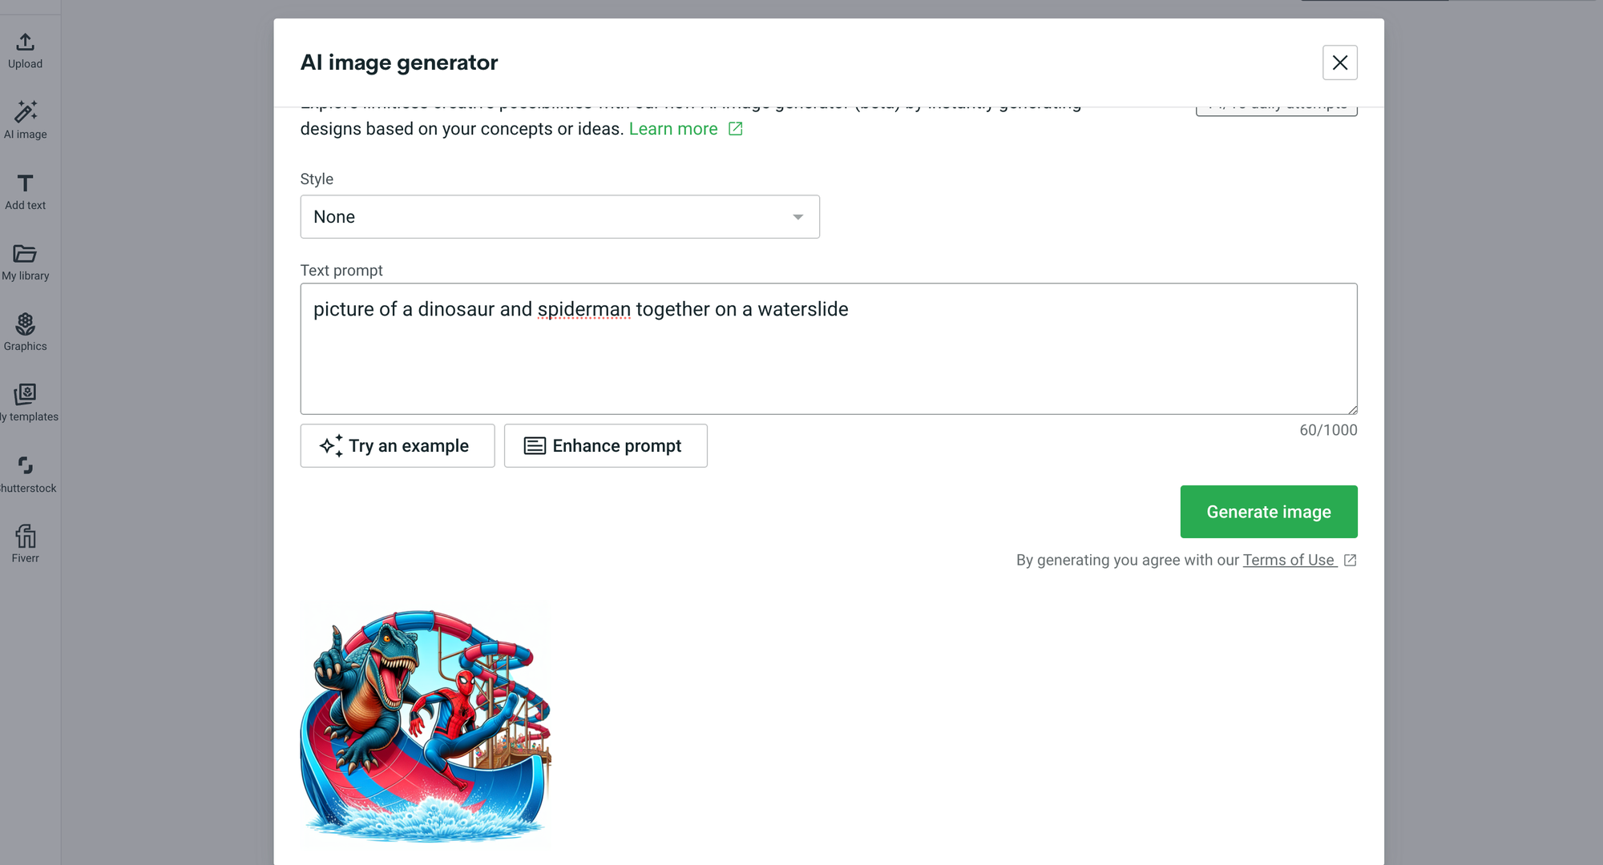Image resolution: width=1603 pixels, height=865 pixels.
Task: Click the Terms of Use external link arrow
Action: [x=1351, y=560]
